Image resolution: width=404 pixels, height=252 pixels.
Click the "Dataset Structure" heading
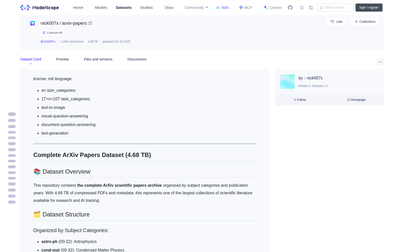(62, 214)
